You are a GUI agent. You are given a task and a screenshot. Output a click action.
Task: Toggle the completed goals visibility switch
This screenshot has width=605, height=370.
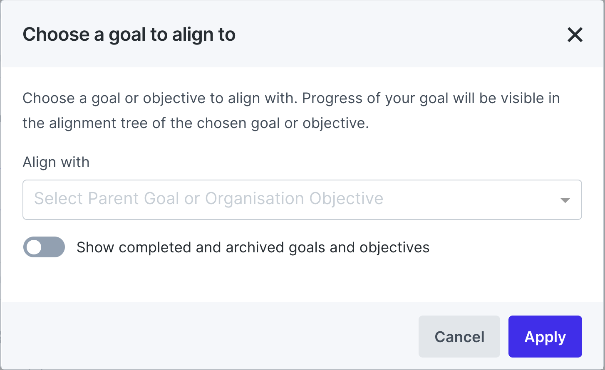tap(44, 247)
